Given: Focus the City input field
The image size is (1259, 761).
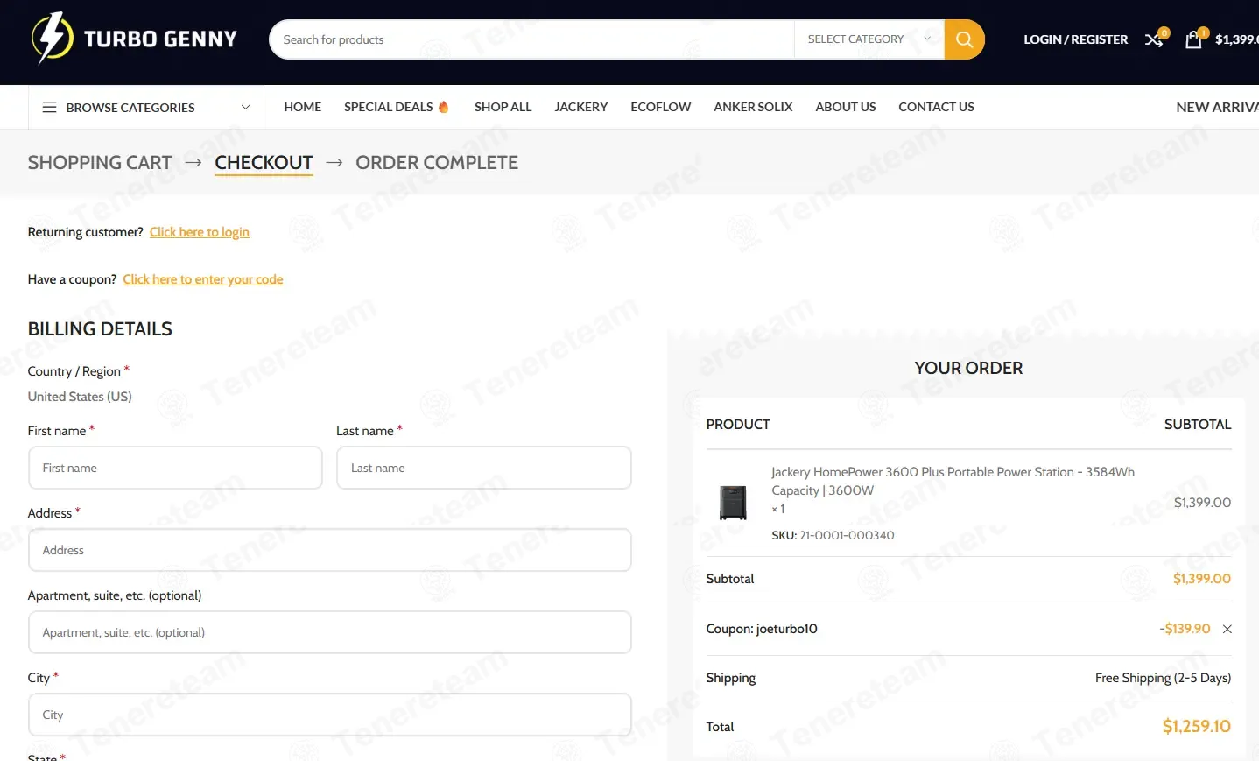Looking at the screenshot, I should coord(330,715).
